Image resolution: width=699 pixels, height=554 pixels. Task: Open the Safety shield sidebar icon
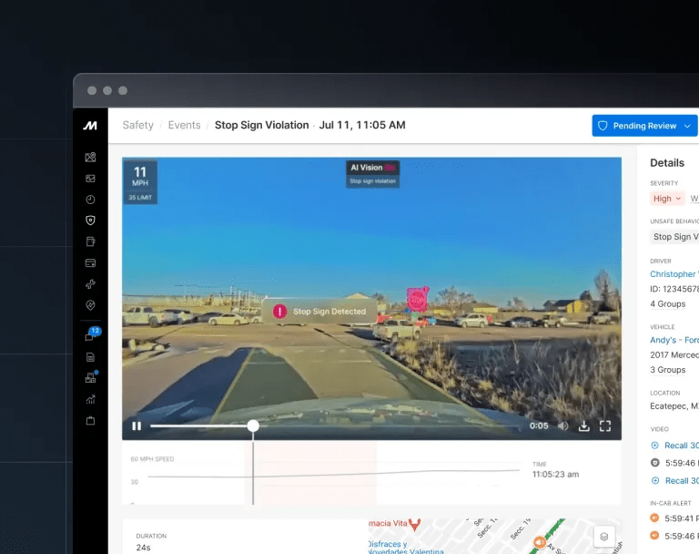click(x=90, y=221)
